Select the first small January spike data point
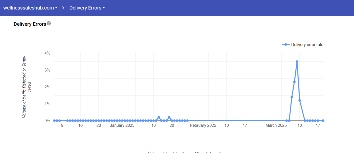The height and width of the screenshot is (153, 354). (159, 117)
